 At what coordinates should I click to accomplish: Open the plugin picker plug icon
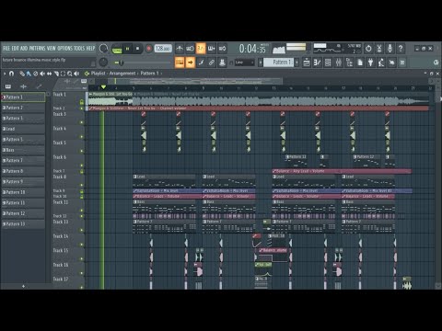(370, 63)
